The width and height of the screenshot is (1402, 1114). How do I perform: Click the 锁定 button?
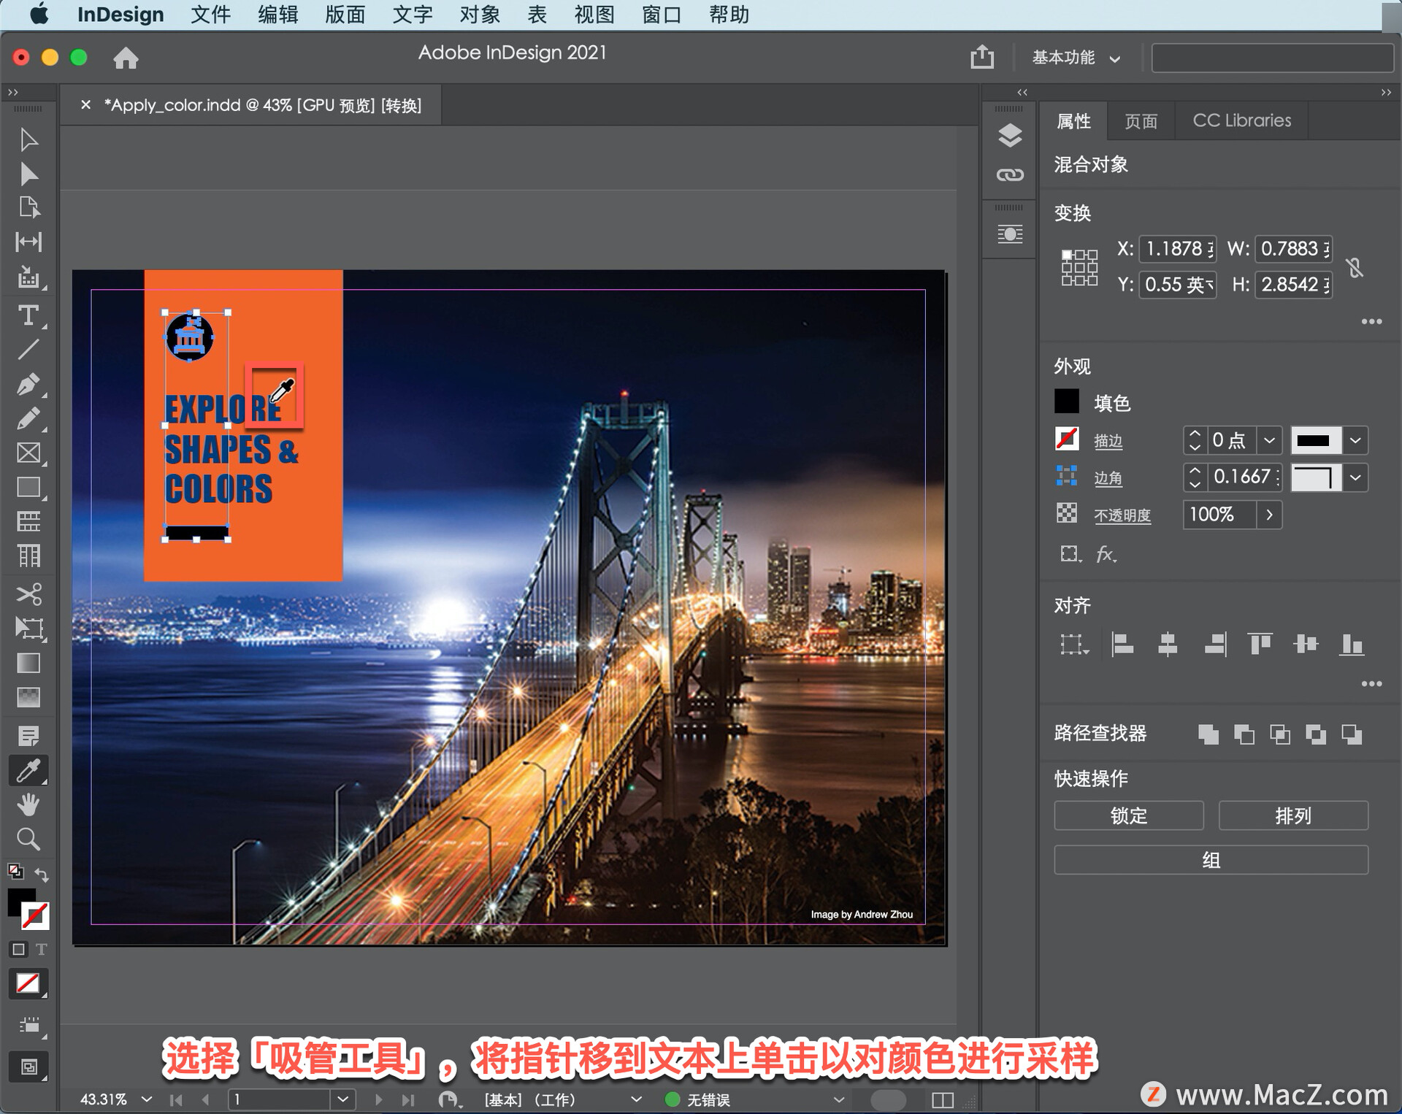[1128, 815]
